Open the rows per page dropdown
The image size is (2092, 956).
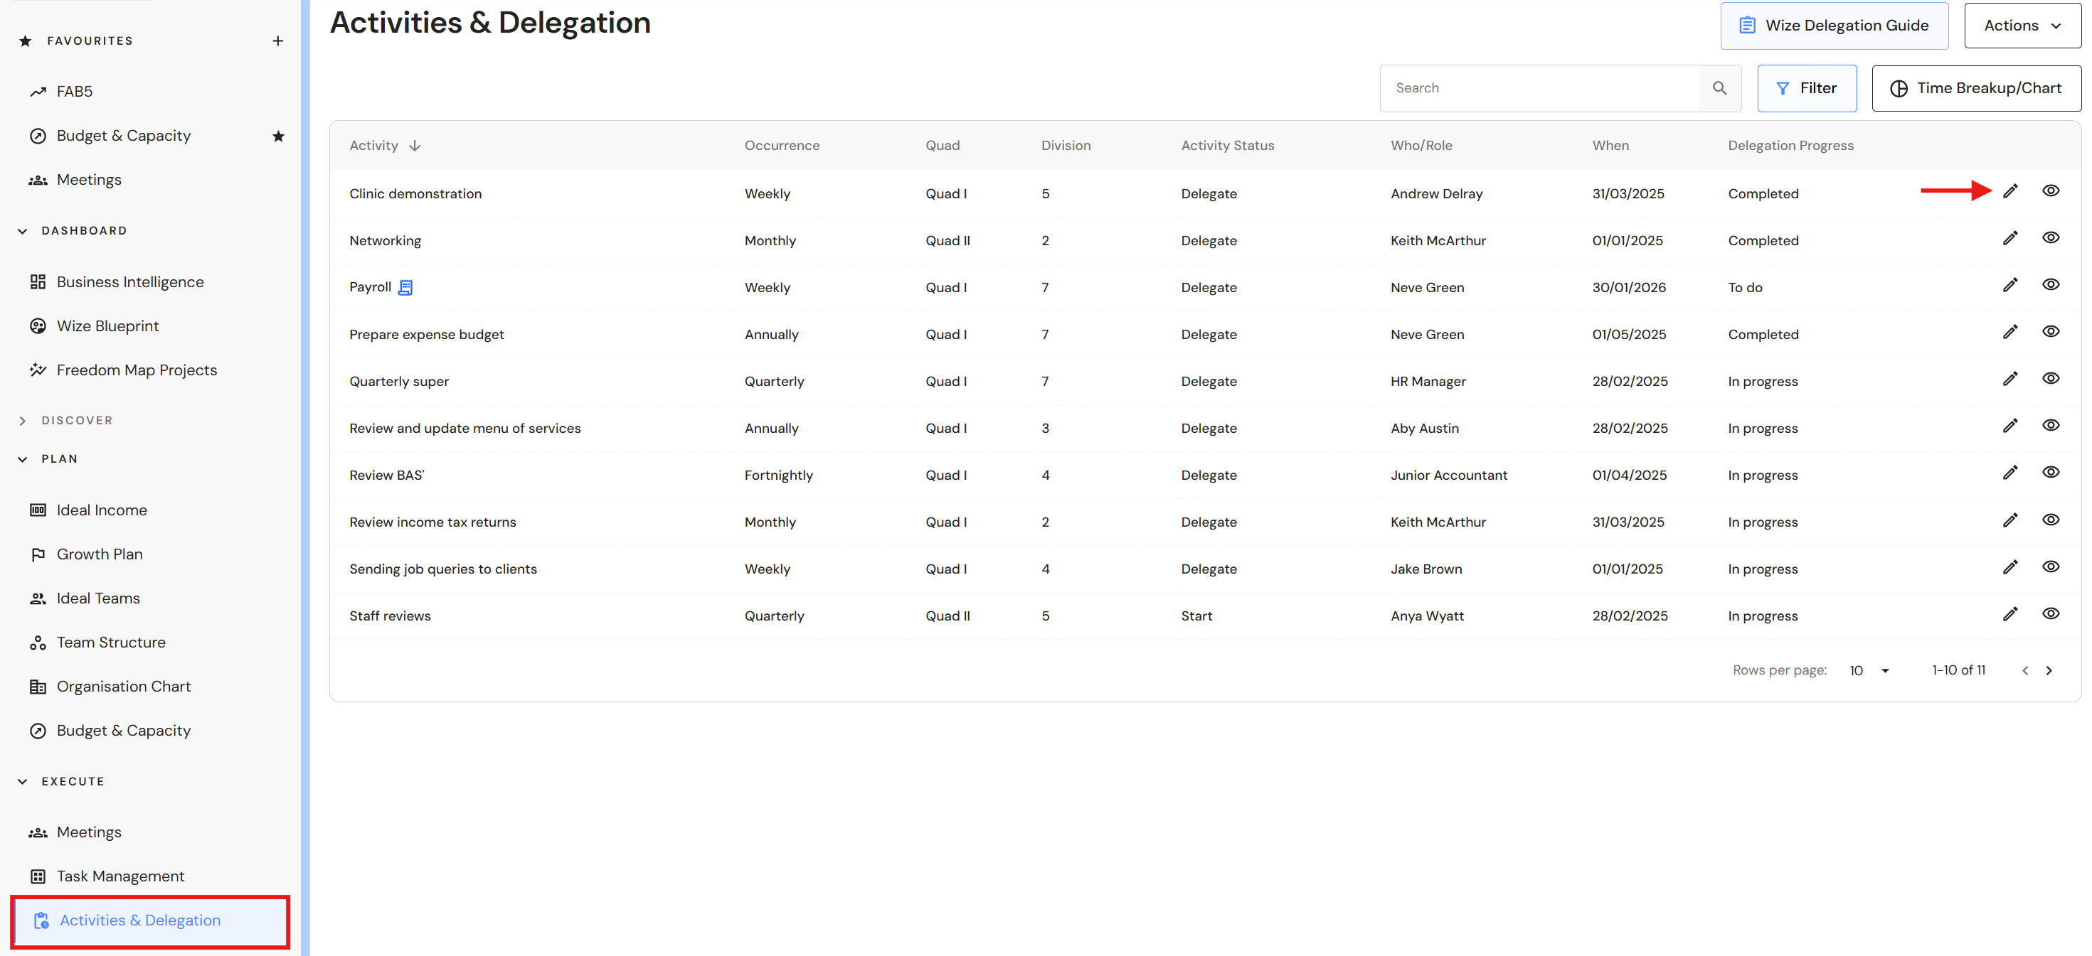pos(1869,670)
